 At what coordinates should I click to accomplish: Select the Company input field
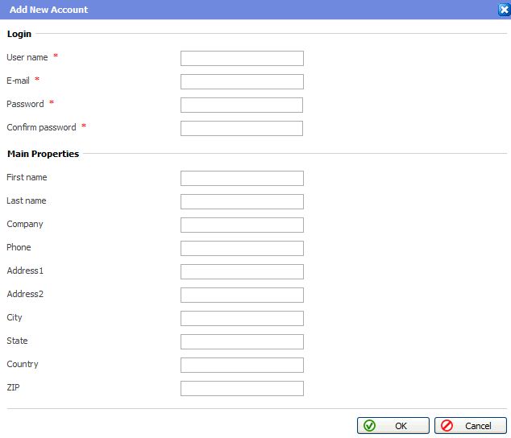(x=242, y=225)
